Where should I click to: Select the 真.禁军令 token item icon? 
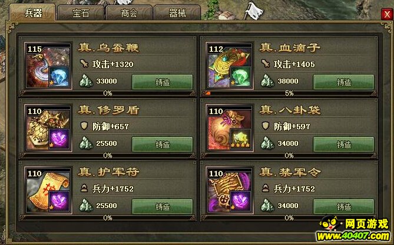[x=230, y=190]
